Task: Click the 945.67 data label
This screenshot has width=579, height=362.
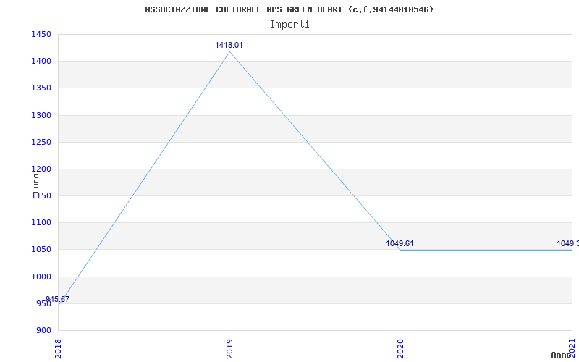Action: point(57,299)
